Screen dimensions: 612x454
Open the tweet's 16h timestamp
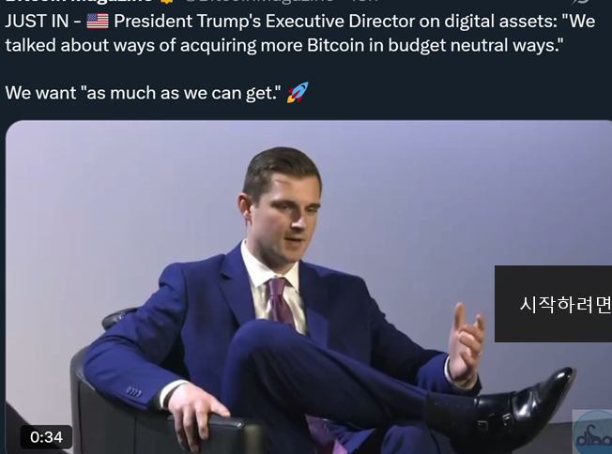click(x=364, y=1)
